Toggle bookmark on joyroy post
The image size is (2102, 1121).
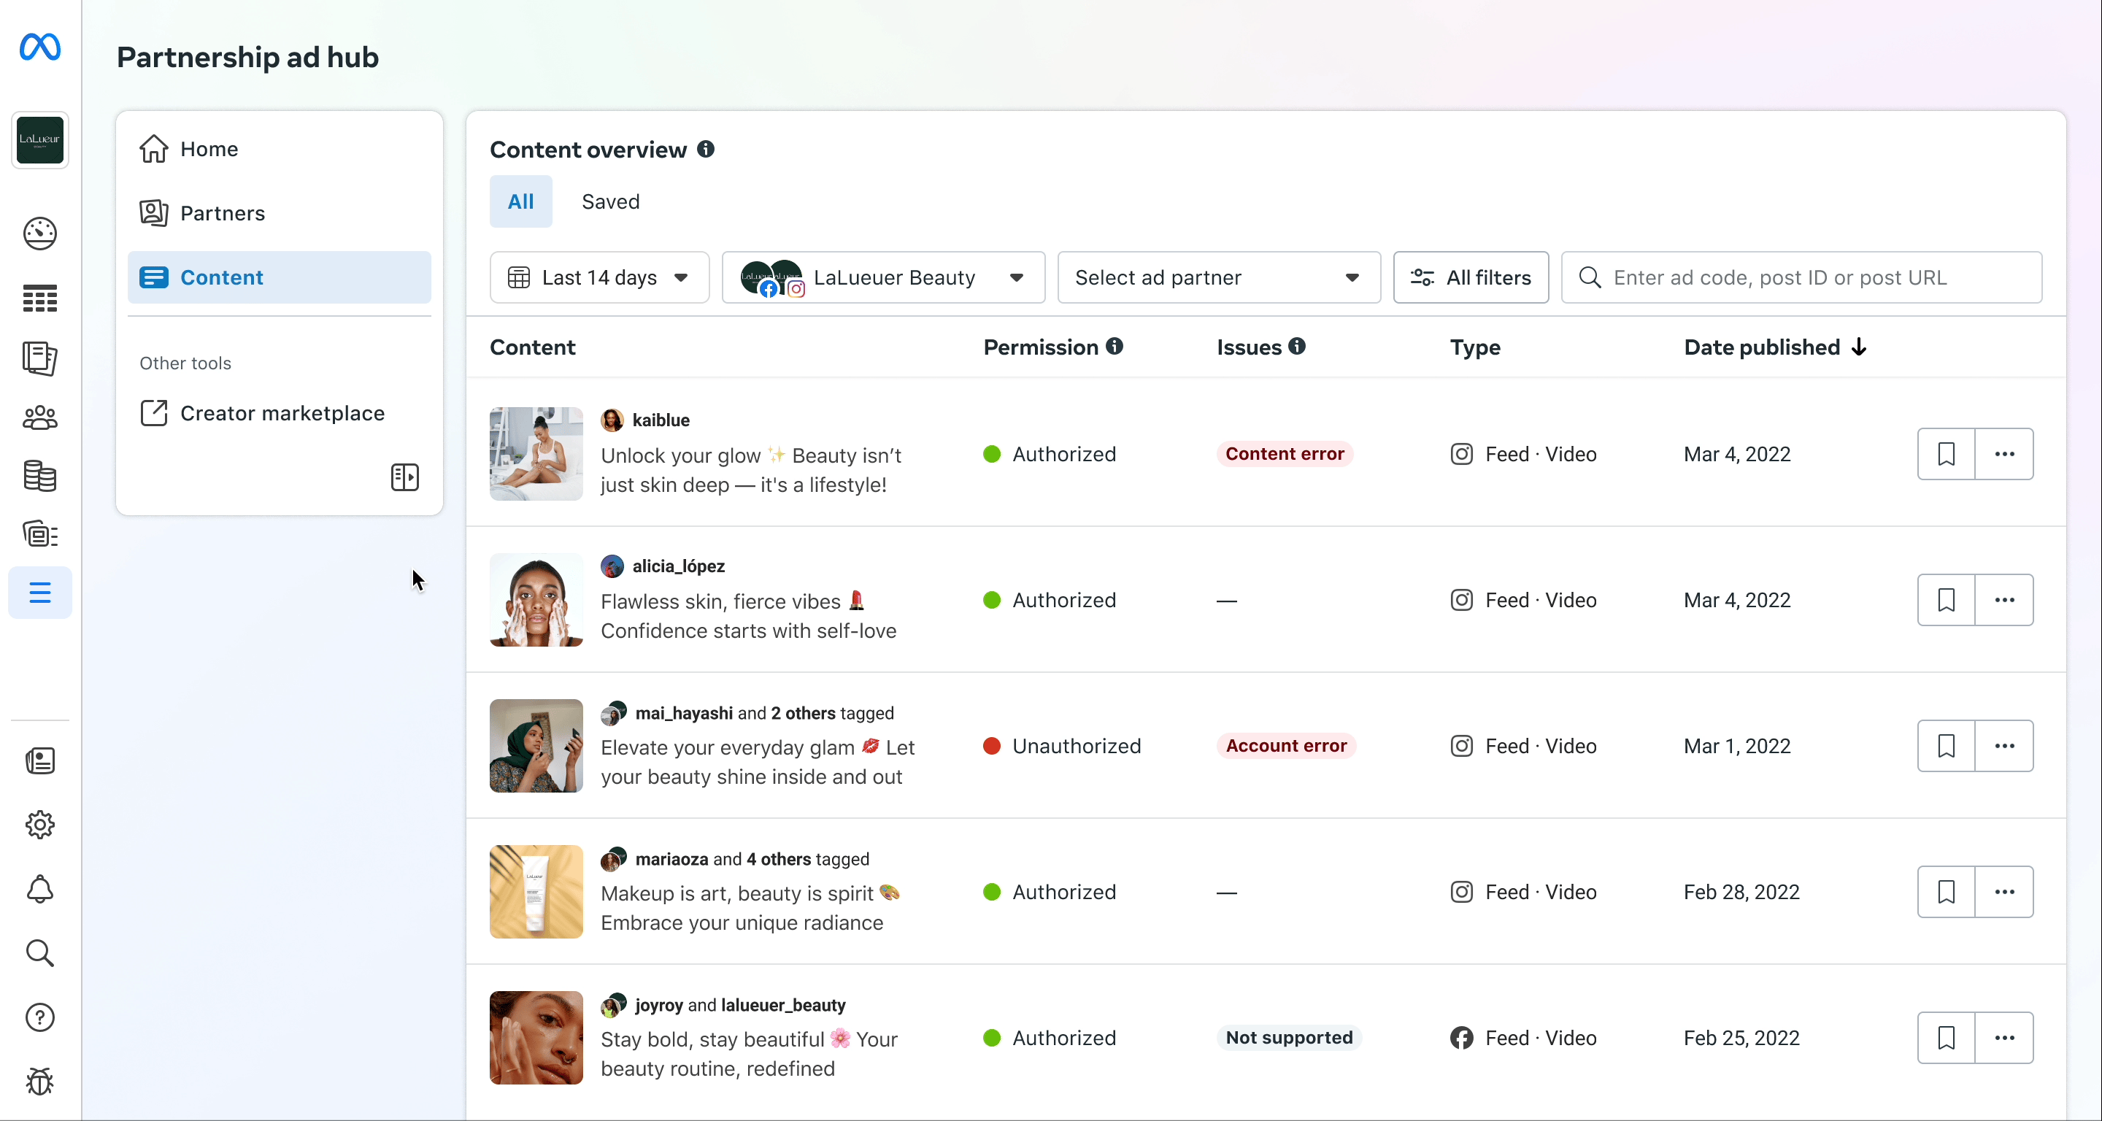click(x=1946, y=1038)
